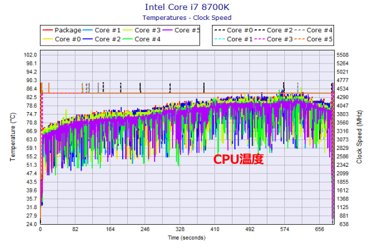The image size is (374, 249).
Task: Click the 24.0 temperature tick label
Action: pos(32,224)
